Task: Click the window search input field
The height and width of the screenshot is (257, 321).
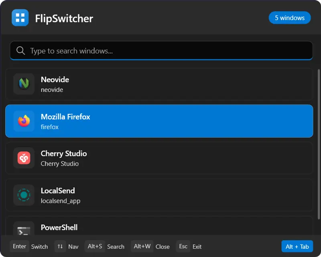Action: point(160,51)
